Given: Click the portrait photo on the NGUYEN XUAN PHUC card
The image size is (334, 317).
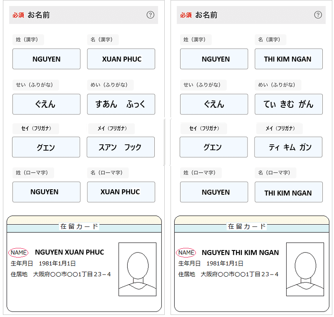Looking at the screenshot, I should click(x=137, y=269).
